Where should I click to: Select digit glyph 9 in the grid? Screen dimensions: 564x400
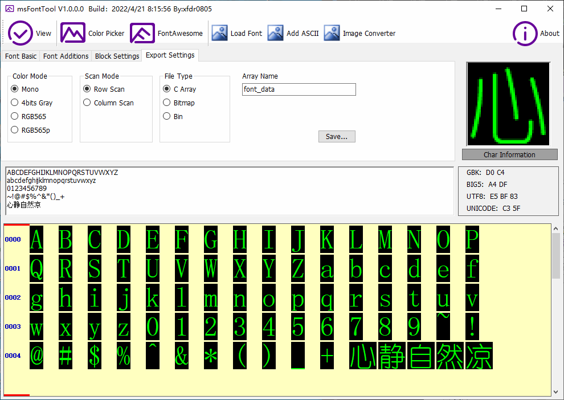(x=414, y=326)
